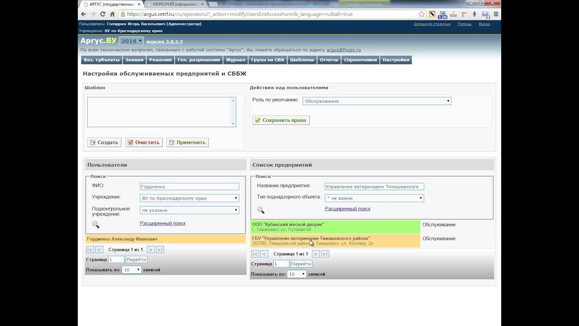Click inside the Шаблон text area
This screenshot has width=579, height=326.
point(161,112)
